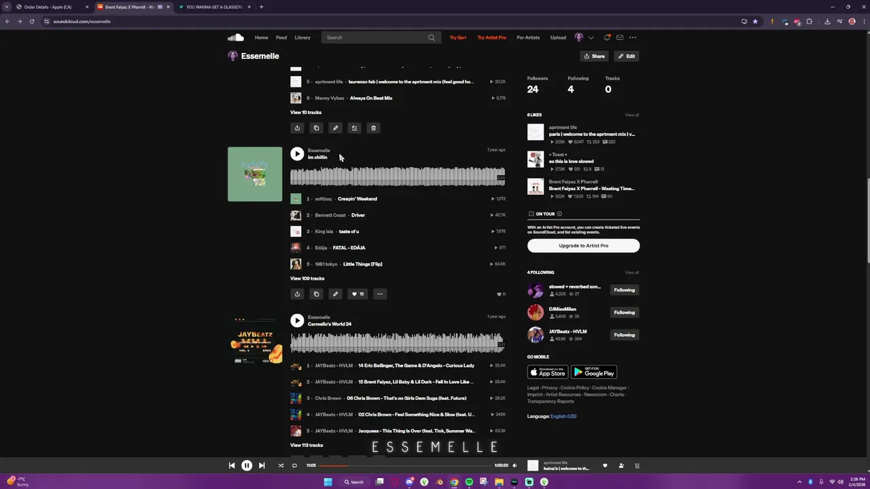Open more options for im chillin playlist
The width and height of the screenshot is (870, 489).
click(380, 294)
